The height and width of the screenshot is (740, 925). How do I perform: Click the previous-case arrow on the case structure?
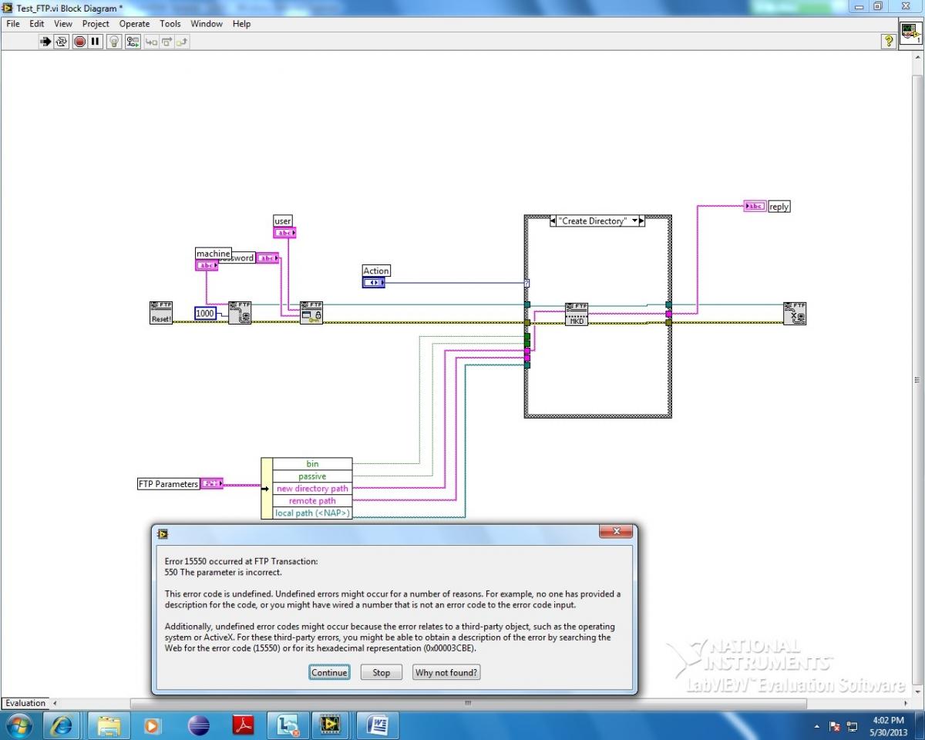[553, 220]
